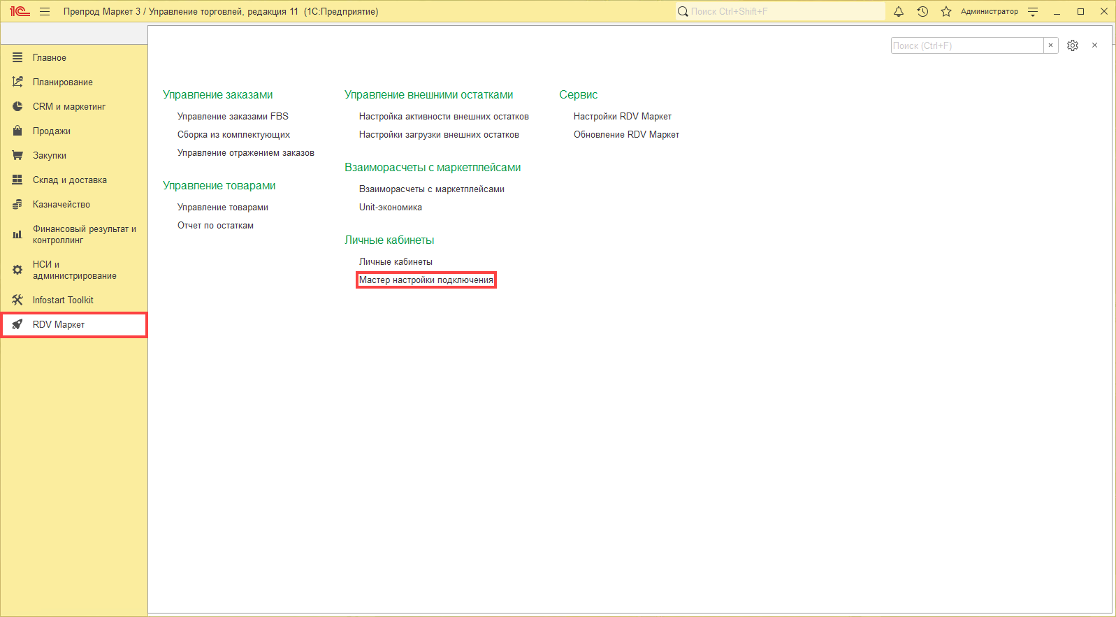Image resolution: width=1116 pixels, height=617 pixels.
Task: Open Планирование section
Action: point(74,82)
